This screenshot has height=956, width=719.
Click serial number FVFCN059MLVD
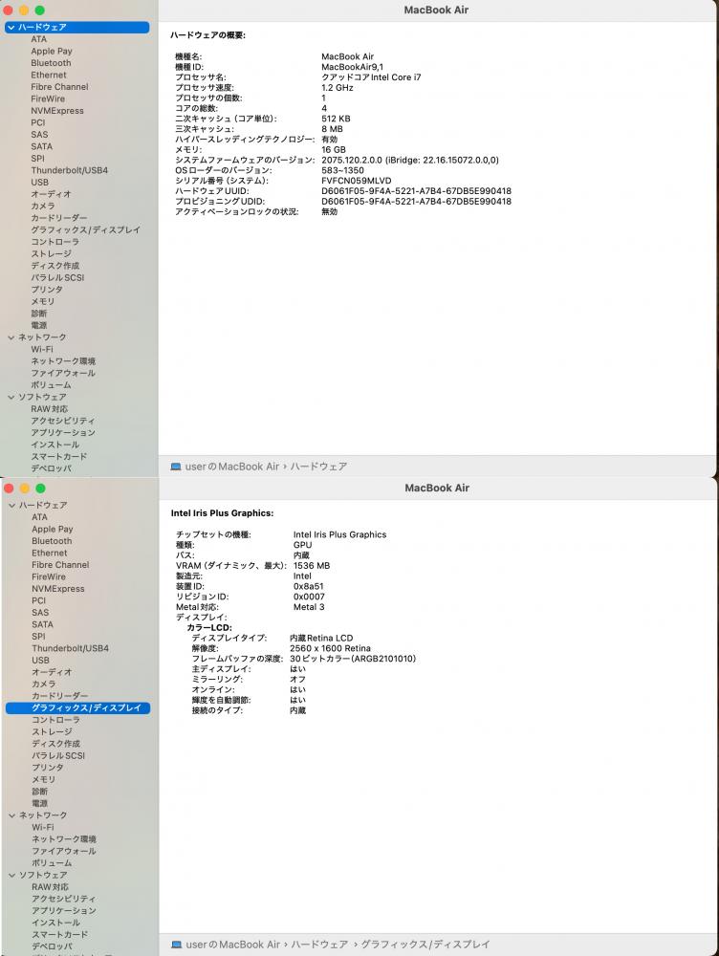pos(357,181)
